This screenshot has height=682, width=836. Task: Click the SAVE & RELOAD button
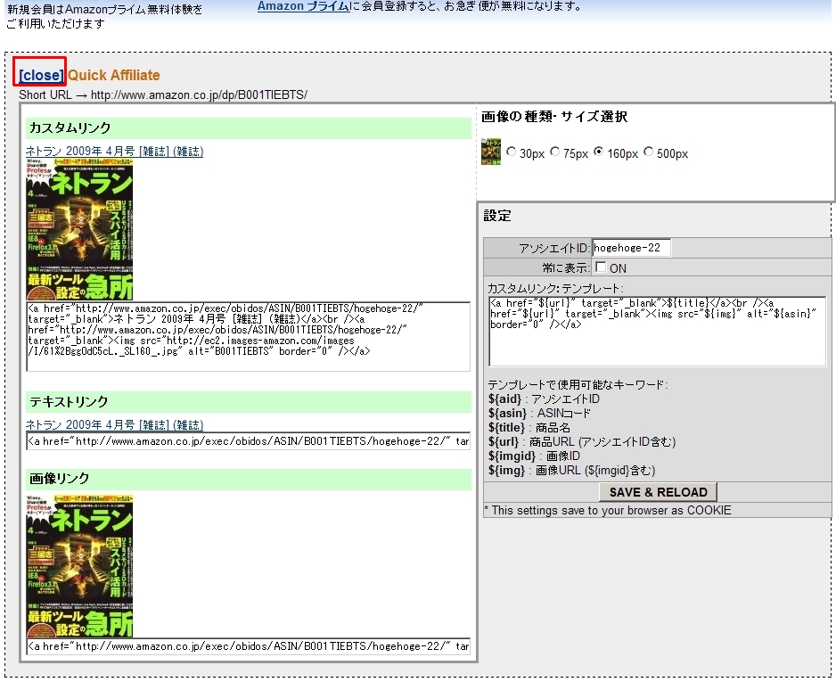click(658, 491)
